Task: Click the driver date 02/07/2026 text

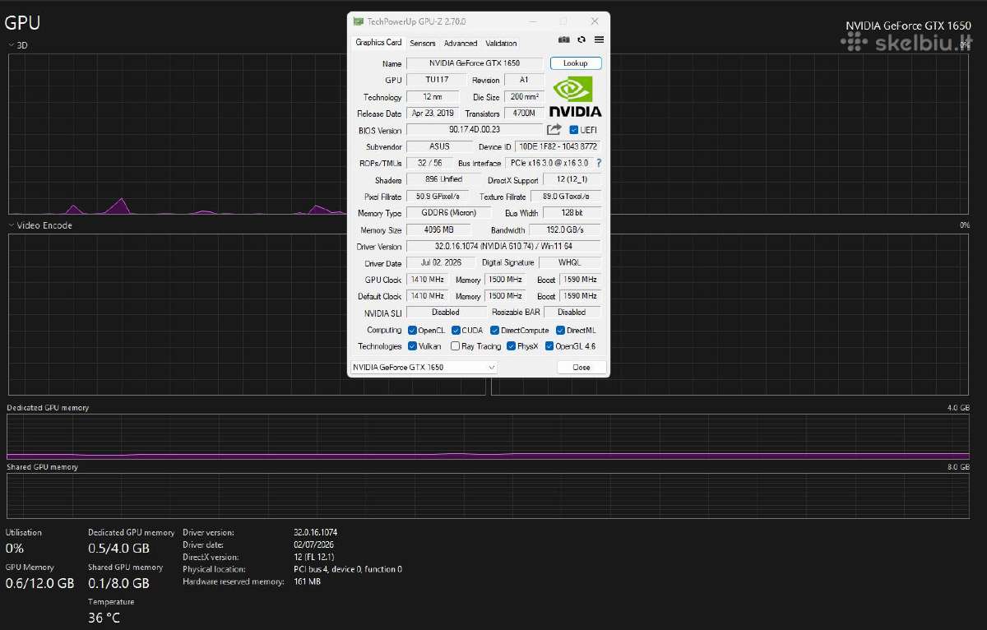Action: (313, 544)
